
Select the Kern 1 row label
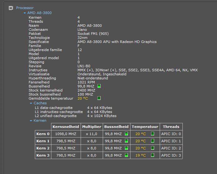coord(43,141)
